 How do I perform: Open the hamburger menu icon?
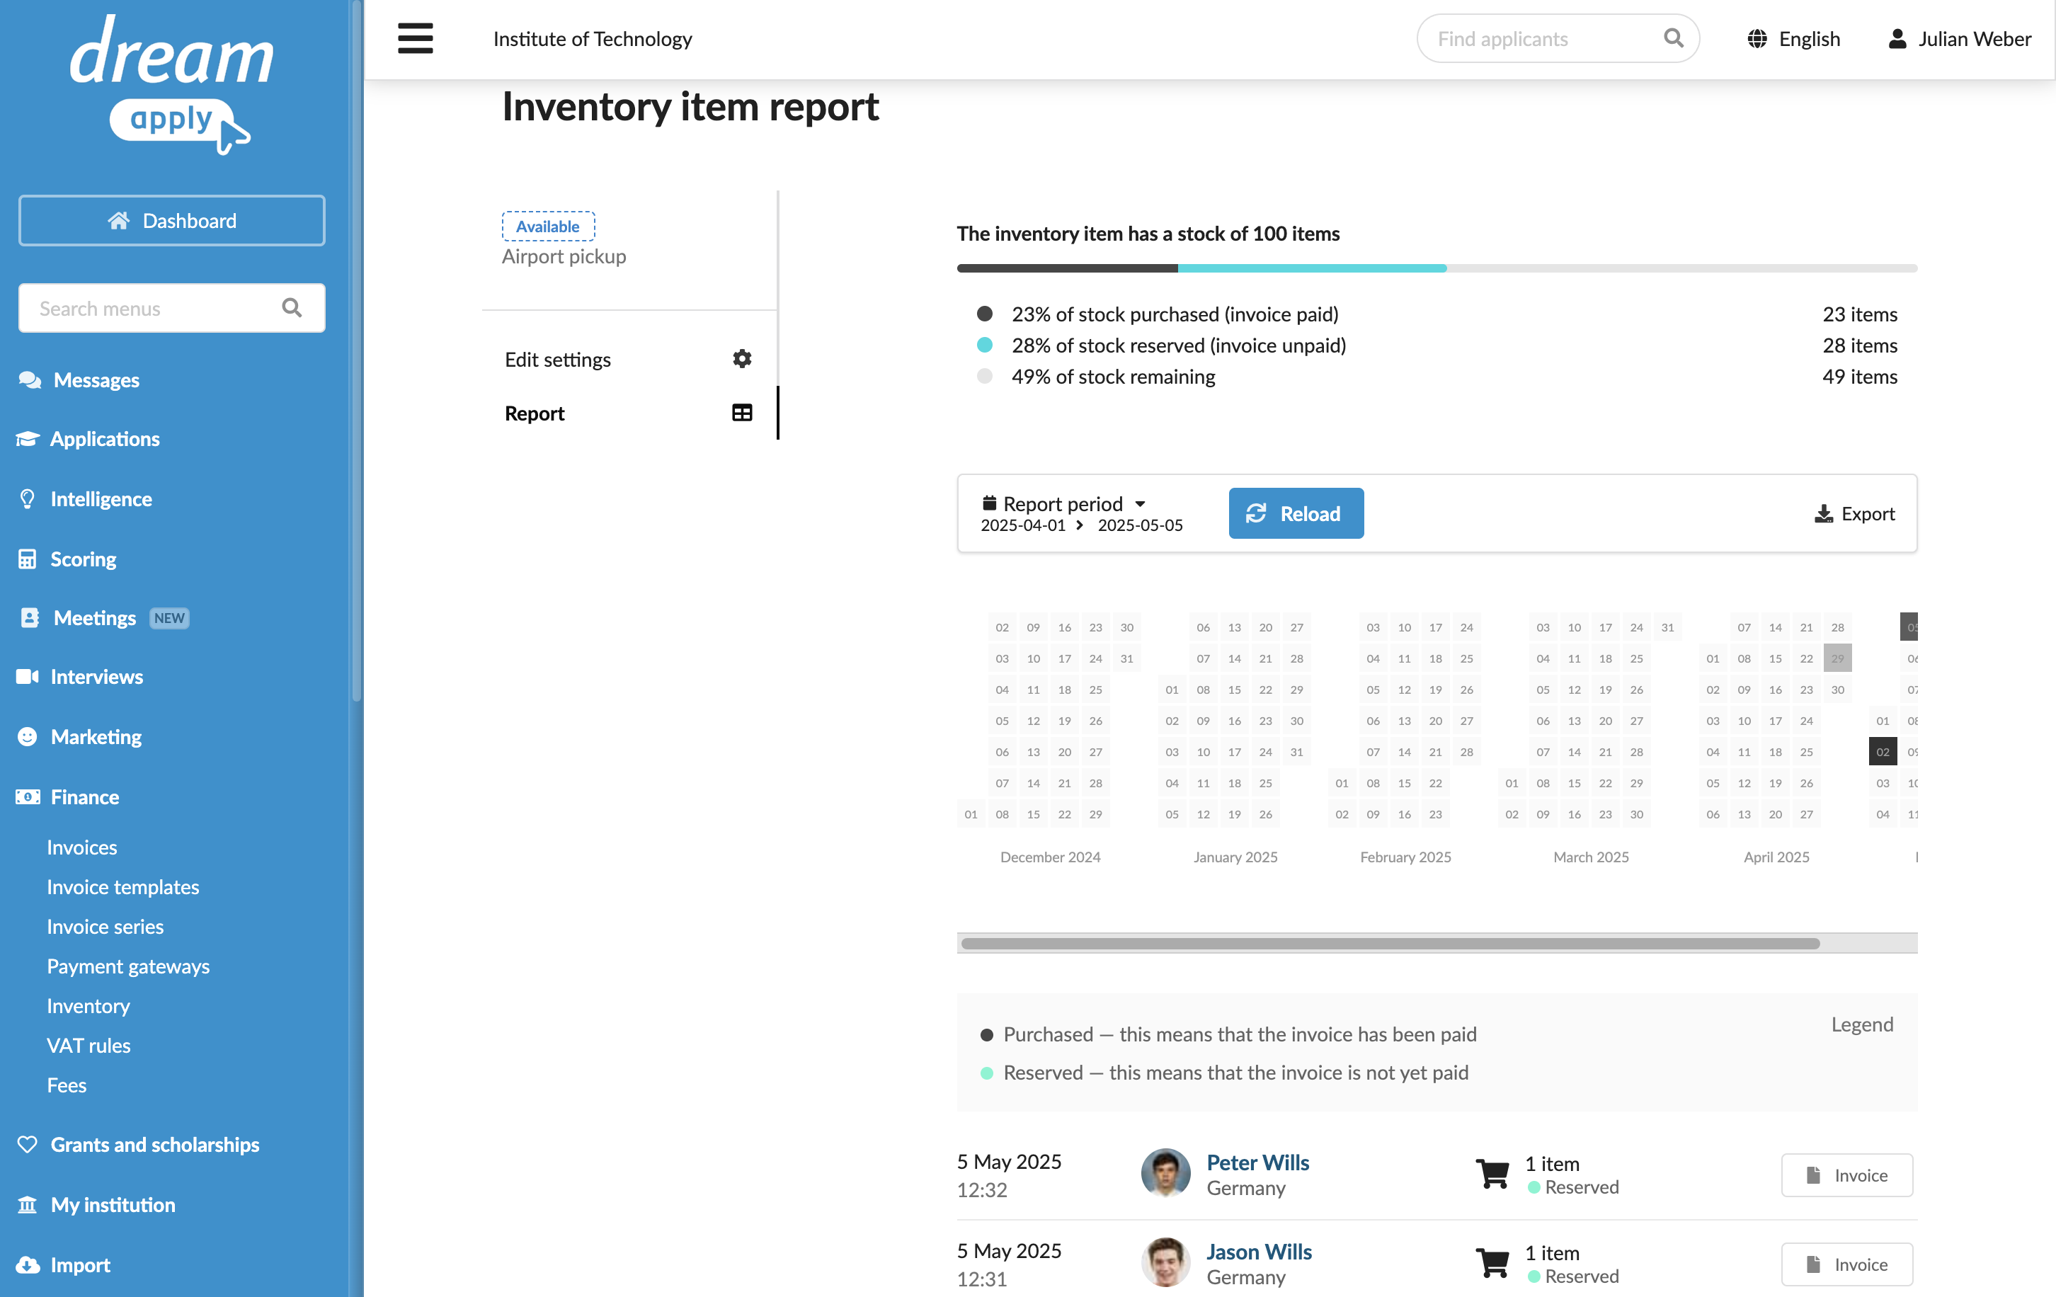[415, 38]
